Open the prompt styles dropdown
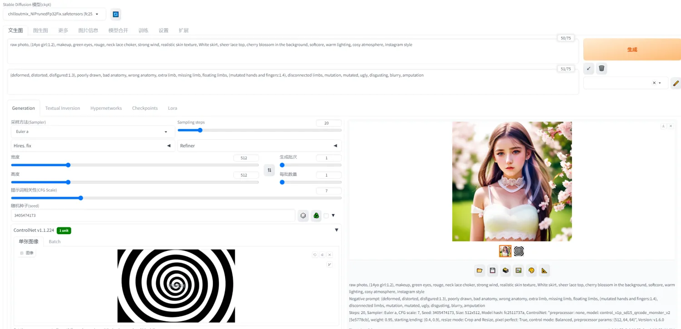 [626, 83]
